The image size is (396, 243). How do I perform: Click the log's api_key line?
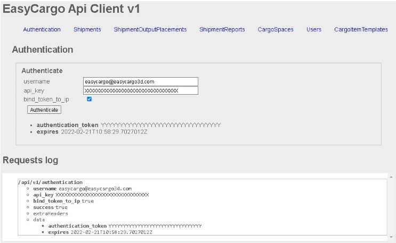pyautogui.click(x=91, y=195)
